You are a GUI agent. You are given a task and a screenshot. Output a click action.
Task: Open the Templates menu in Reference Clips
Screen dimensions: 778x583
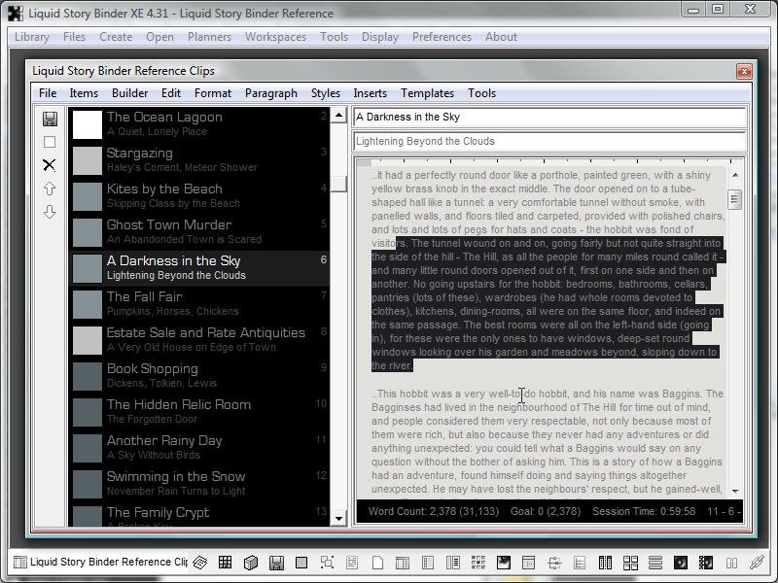[x=427, y=93]
